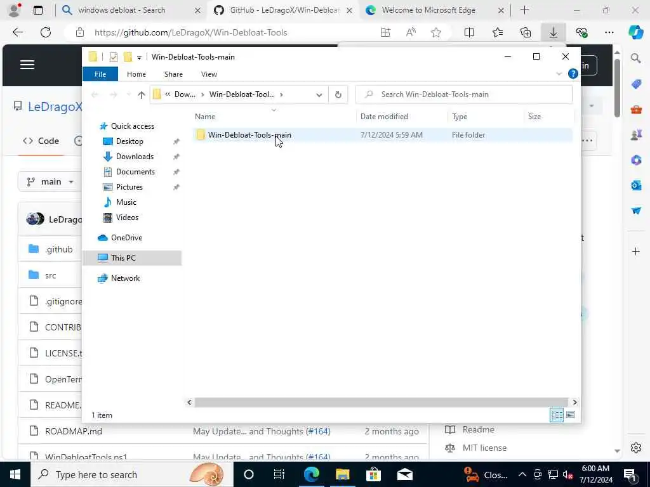The height and width of the screenshot is (487, 650).
Task: Click Read aloud icon in address bar
Action: (411, 32)
